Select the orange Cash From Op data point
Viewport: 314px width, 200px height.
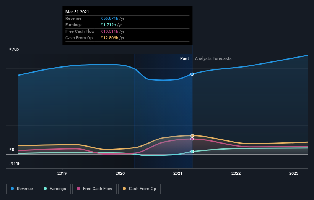(x=192, y=135)
